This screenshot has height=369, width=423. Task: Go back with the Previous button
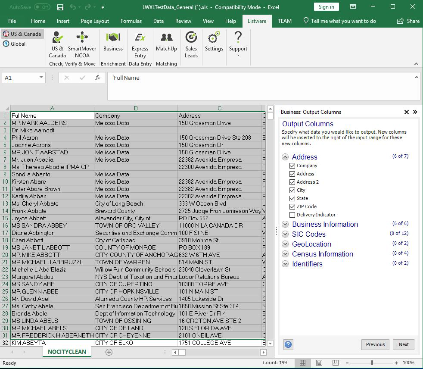click(375, 344)
